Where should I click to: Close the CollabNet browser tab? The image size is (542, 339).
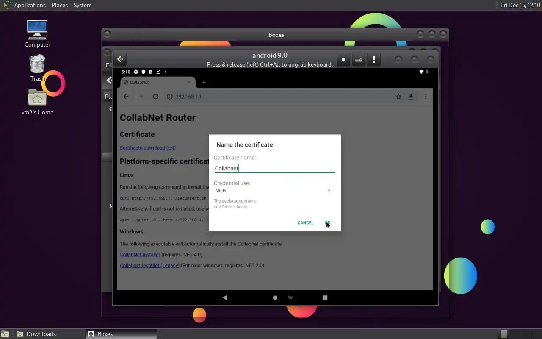pos(189,82)
